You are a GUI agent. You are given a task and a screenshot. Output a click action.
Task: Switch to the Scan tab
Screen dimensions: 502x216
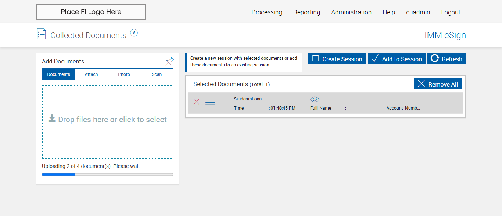[x=157, y=74]
